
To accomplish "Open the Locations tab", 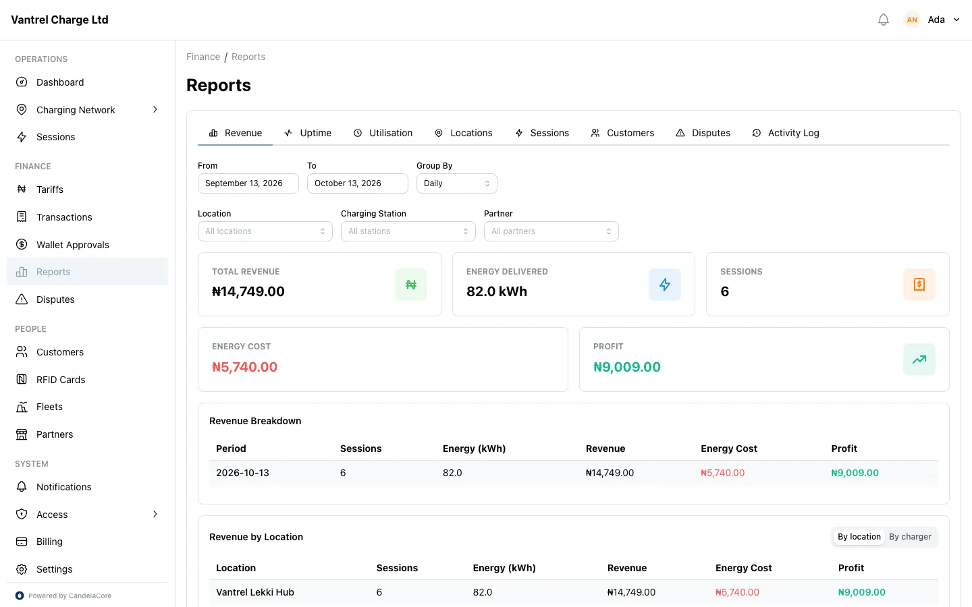I will coord(464,133).
